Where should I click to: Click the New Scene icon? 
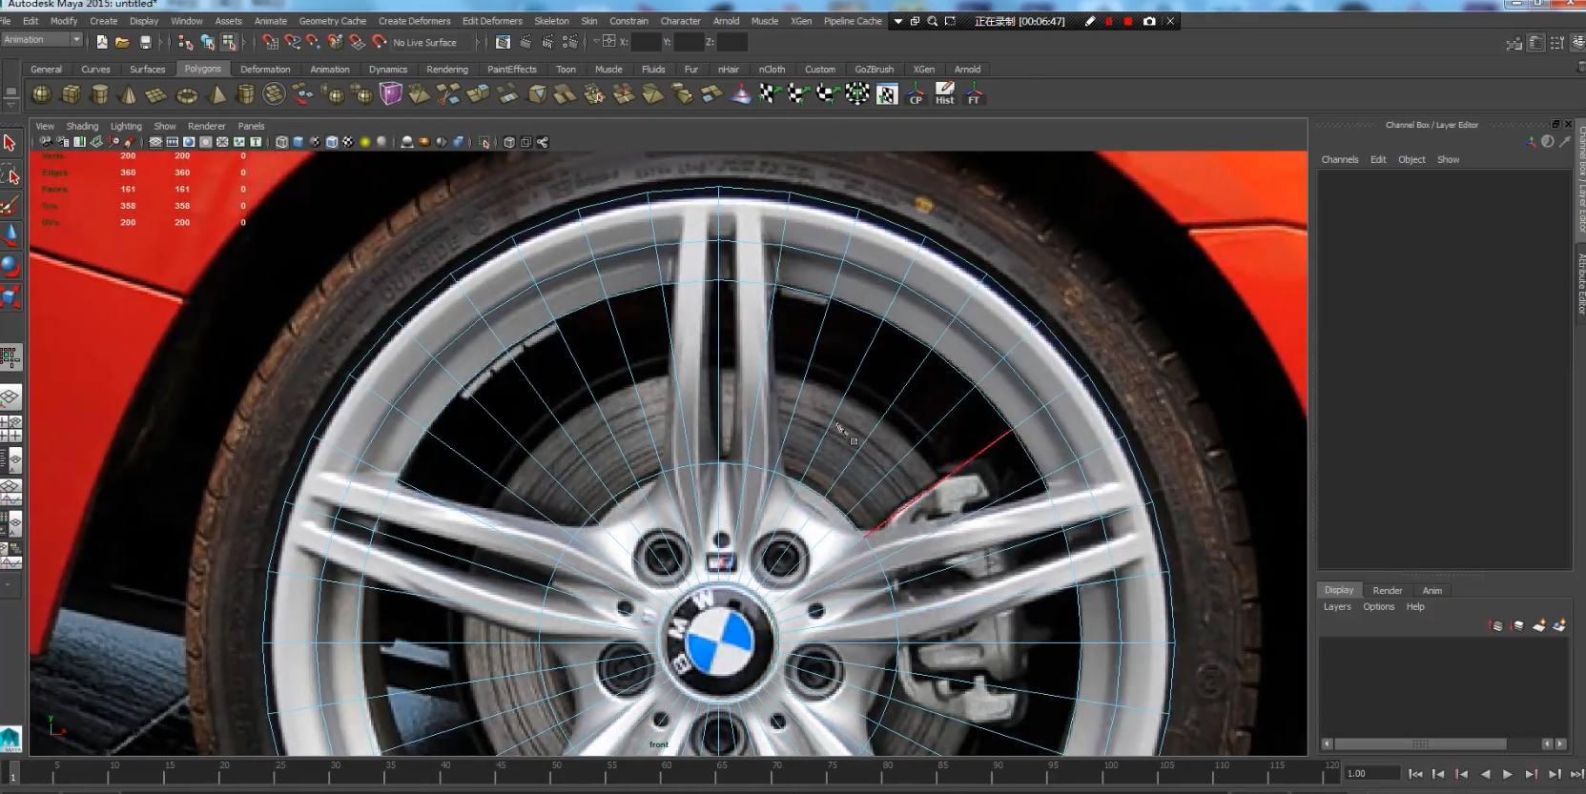pyautogui.click(x=102, y=42)
